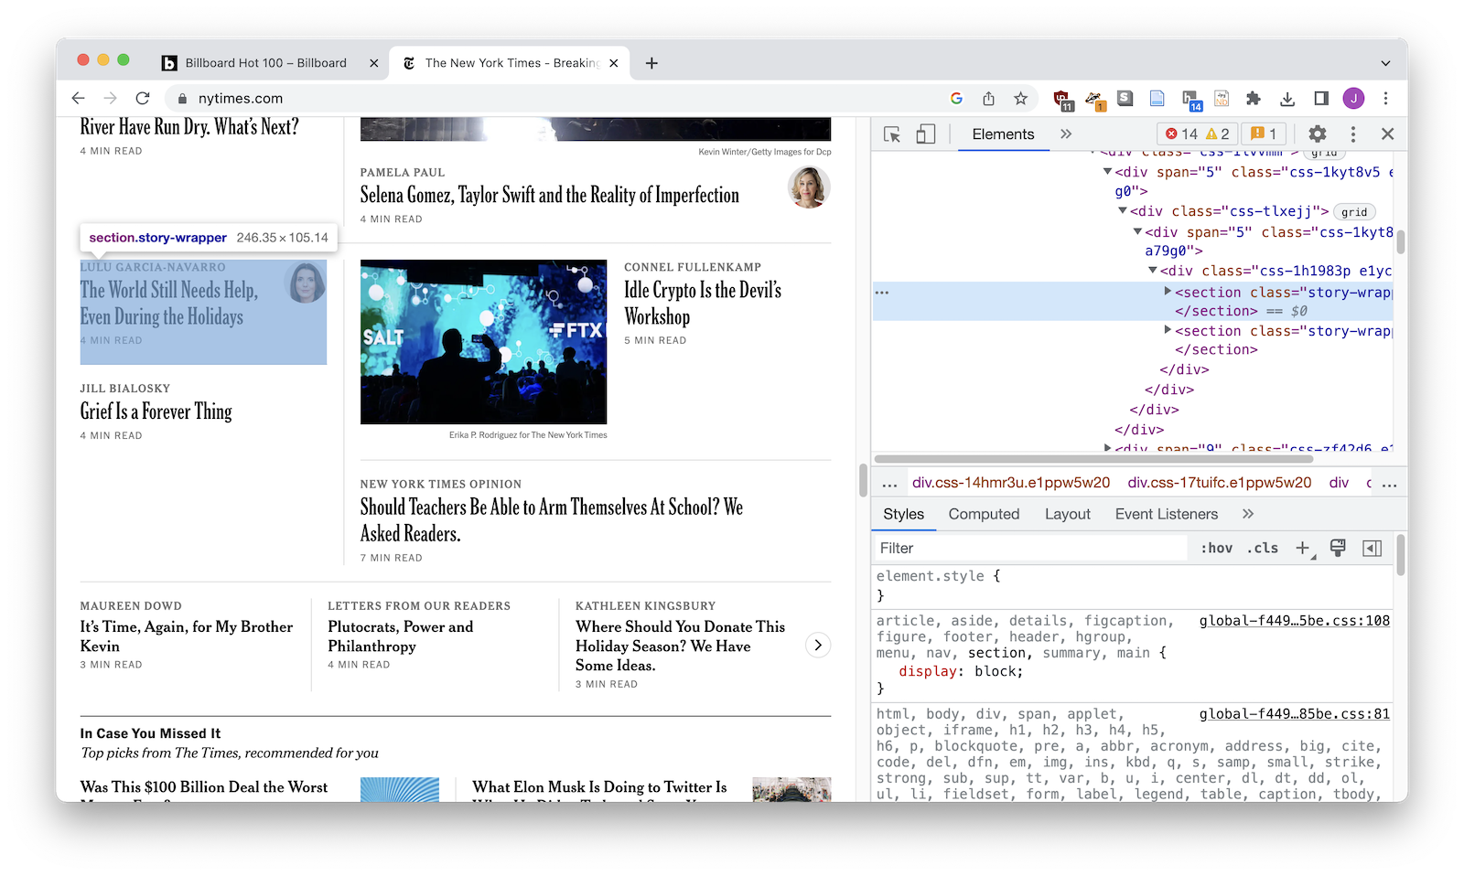Open Selena Gomez, Taylor Swift article headline
This screenshot has height=876, width=1464.
coord(549,195)
